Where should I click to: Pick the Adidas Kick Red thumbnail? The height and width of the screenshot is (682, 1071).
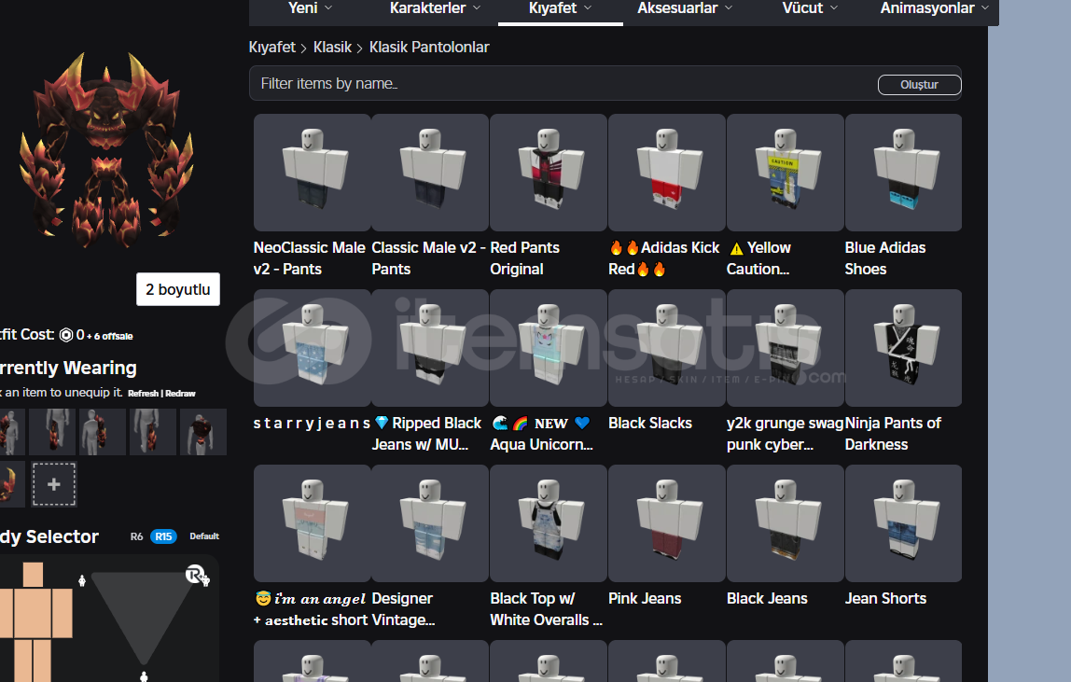tap(667, 173)
